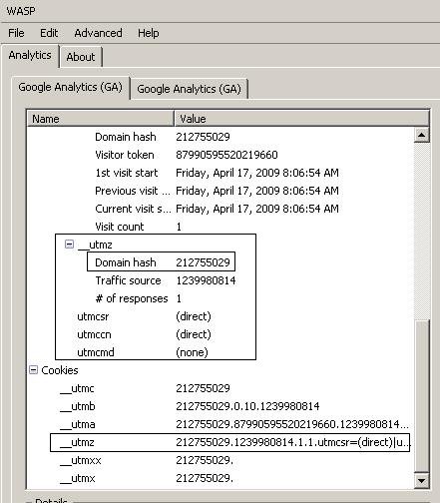Image resolution: width=440 pixels, height=503 pixels.
Task: Select the Domain hash row under __utmz
Action: [220, 262]
